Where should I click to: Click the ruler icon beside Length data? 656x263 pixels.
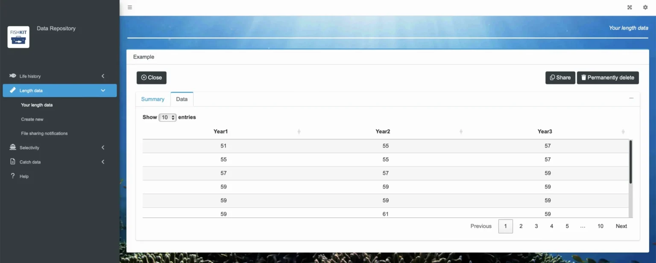[x=13, y=90]
